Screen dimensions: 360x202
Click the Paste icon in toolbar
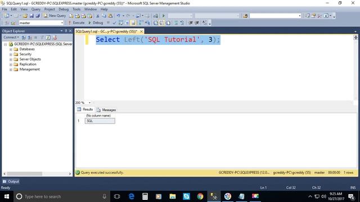point(110,16)
